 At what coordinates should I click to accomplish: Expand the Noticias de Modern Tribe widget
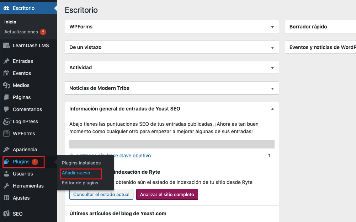tap(272, 88)
